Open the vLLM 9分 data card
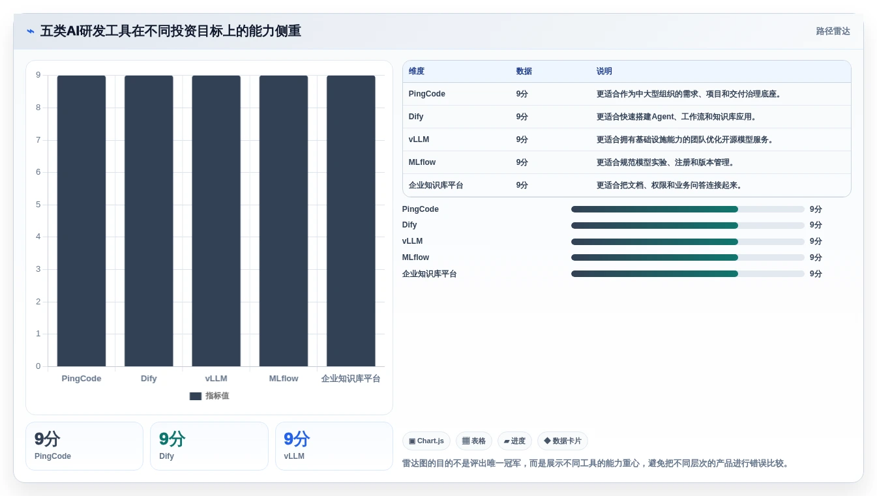Image resolution: width=877 pixels, height=496 pixels. point(334,446)
